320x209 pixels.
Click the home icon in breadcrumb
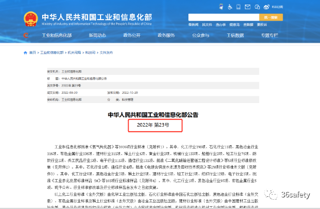(x=25, y=53)
